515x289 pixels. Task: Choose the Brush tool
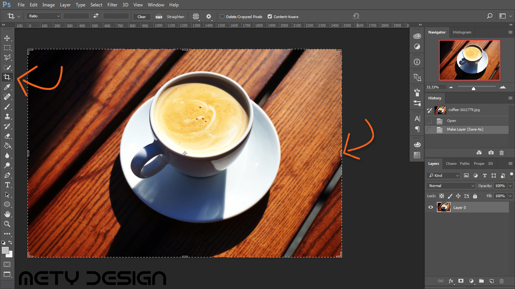[x=7, y=106]
